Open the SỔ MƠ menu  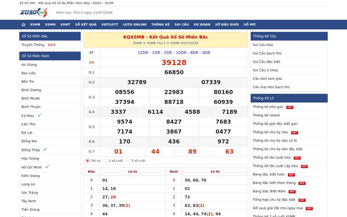250,25
